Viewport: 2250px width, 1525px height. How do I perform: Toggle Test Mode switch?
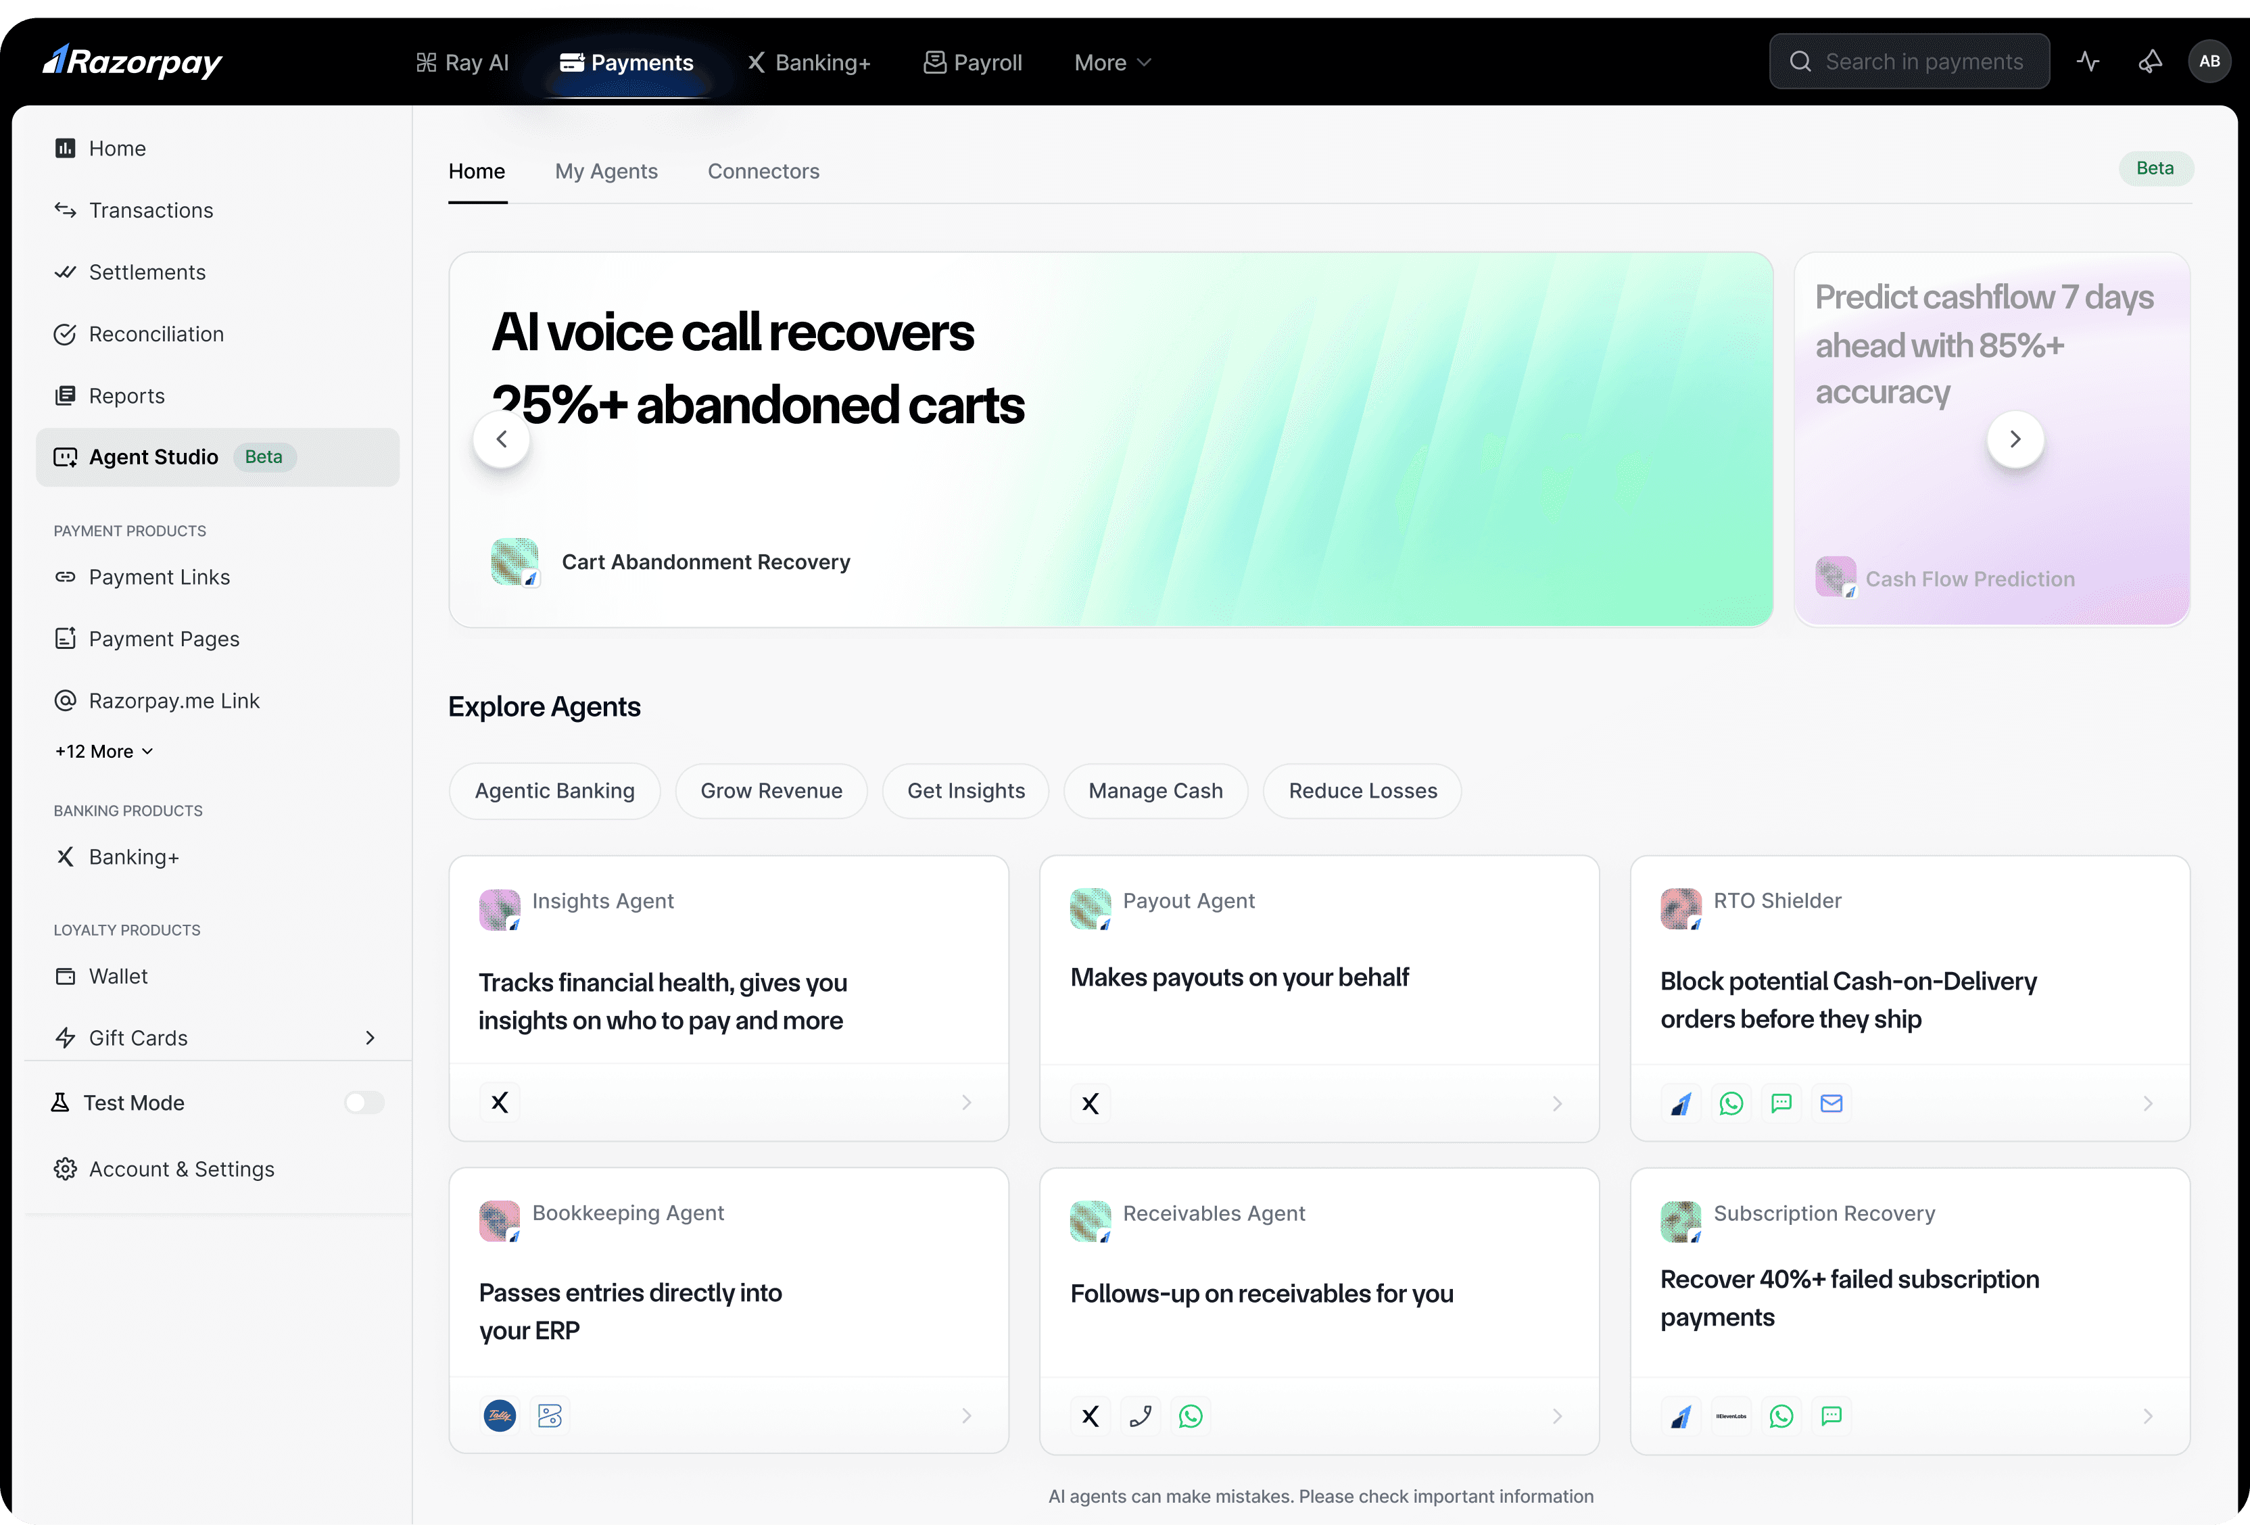tap(365, 1103)
